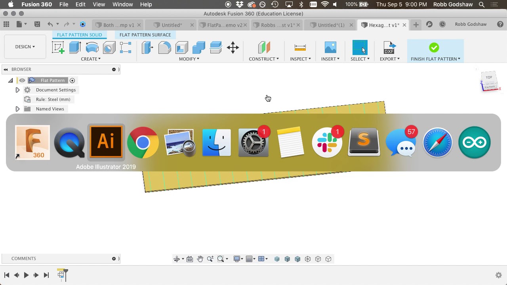The height and width of the screenshot is (285, 507).
Task: Select the Hole tool
Action: tap(109, 48)
